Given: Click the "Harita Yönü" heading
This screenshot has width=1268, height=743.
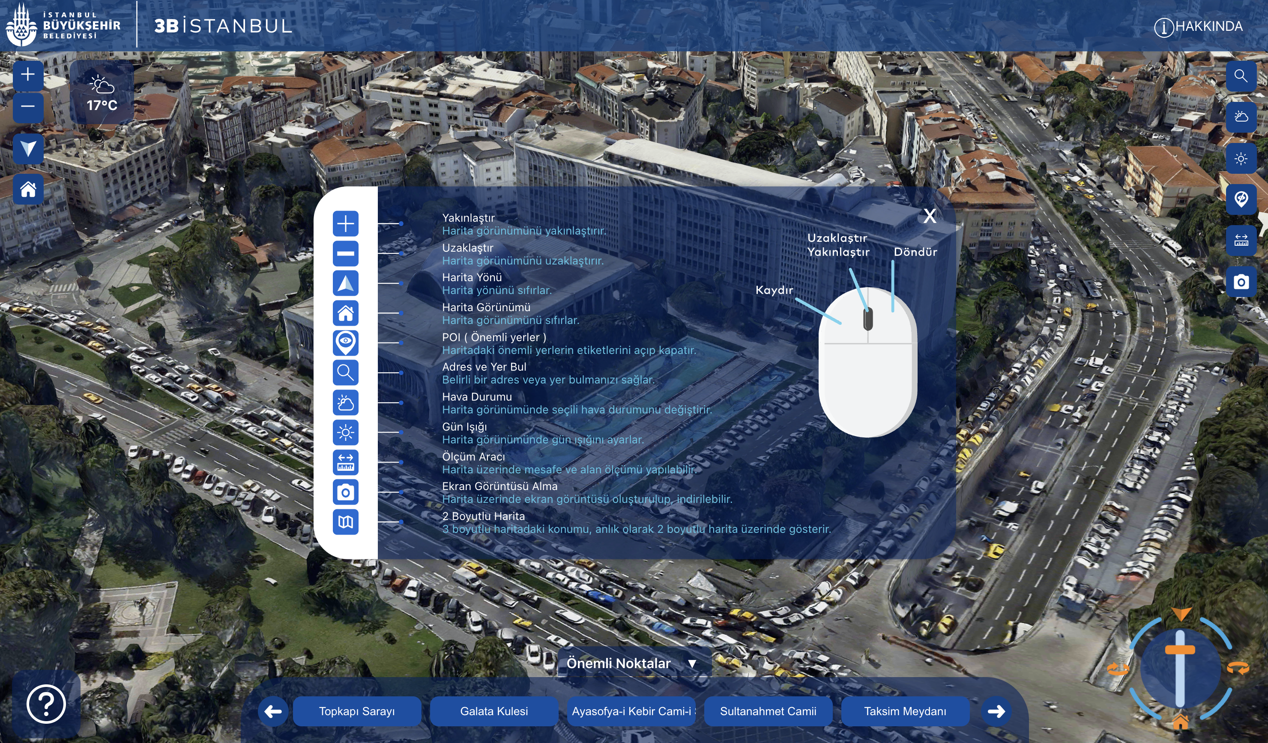Looking at the screenshot, I should pos(472,277).
